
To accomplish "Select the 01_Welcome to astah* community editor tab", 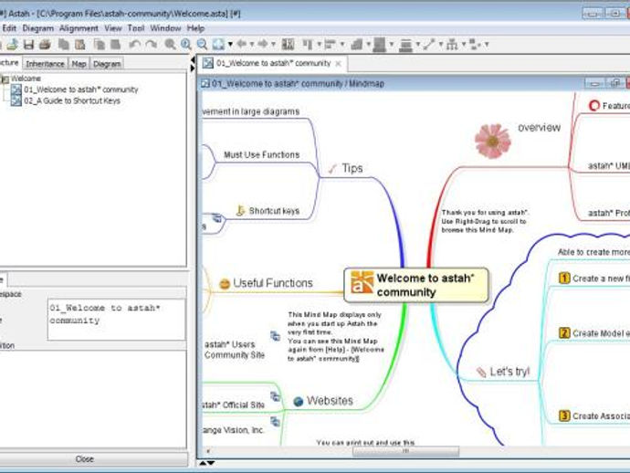I will 273,63.
